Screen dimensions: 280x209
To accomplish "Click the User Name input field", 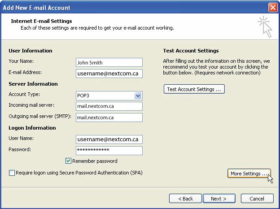I will 109,139.
